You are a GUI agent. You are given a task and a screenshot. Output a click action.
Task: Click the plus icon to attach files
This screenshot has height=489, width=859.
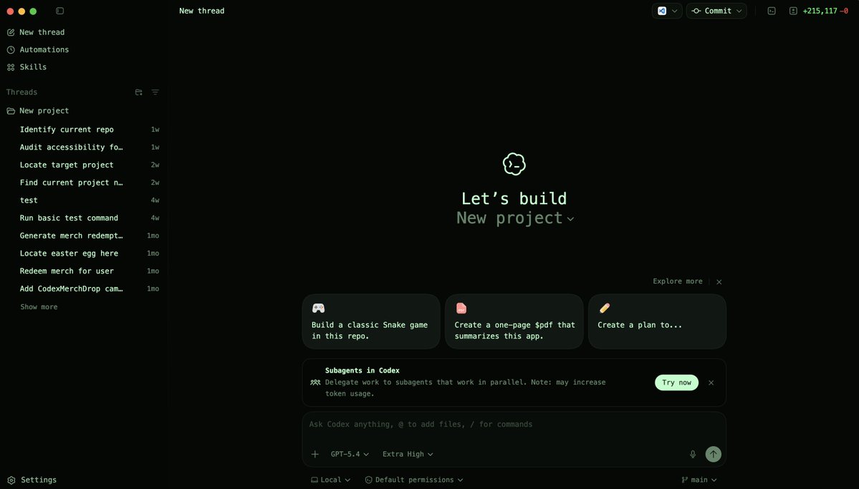tap(315, 454)
